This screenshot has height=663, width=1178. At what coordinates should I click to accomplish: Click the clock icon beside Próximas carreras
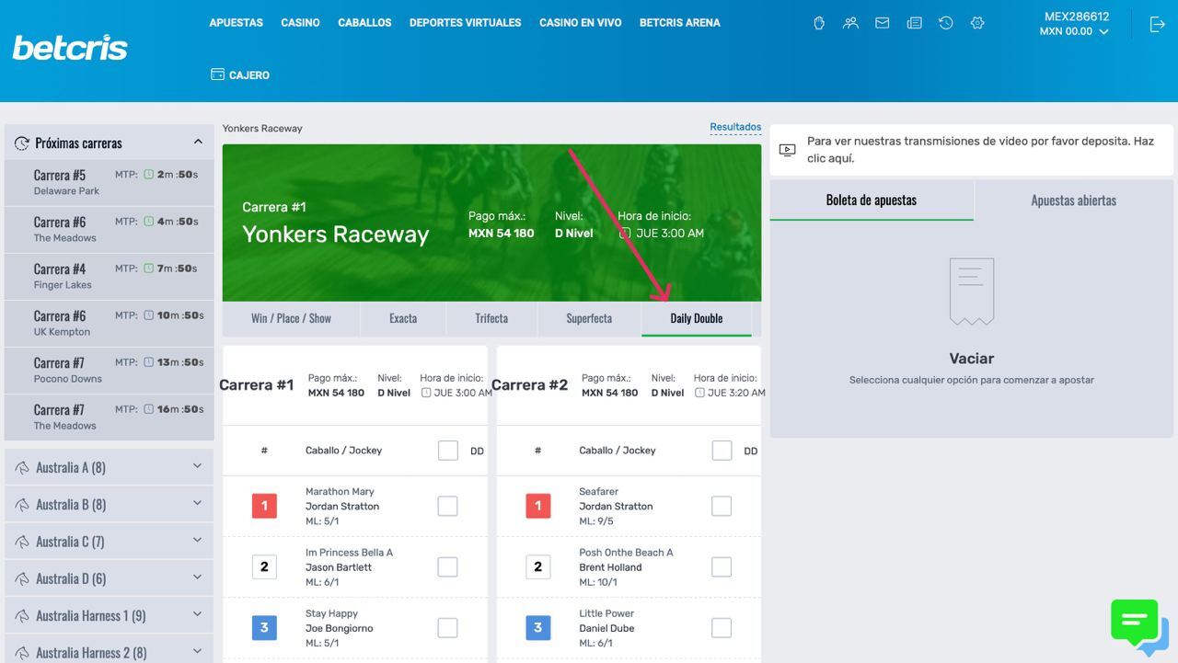[x=22, y=143]
